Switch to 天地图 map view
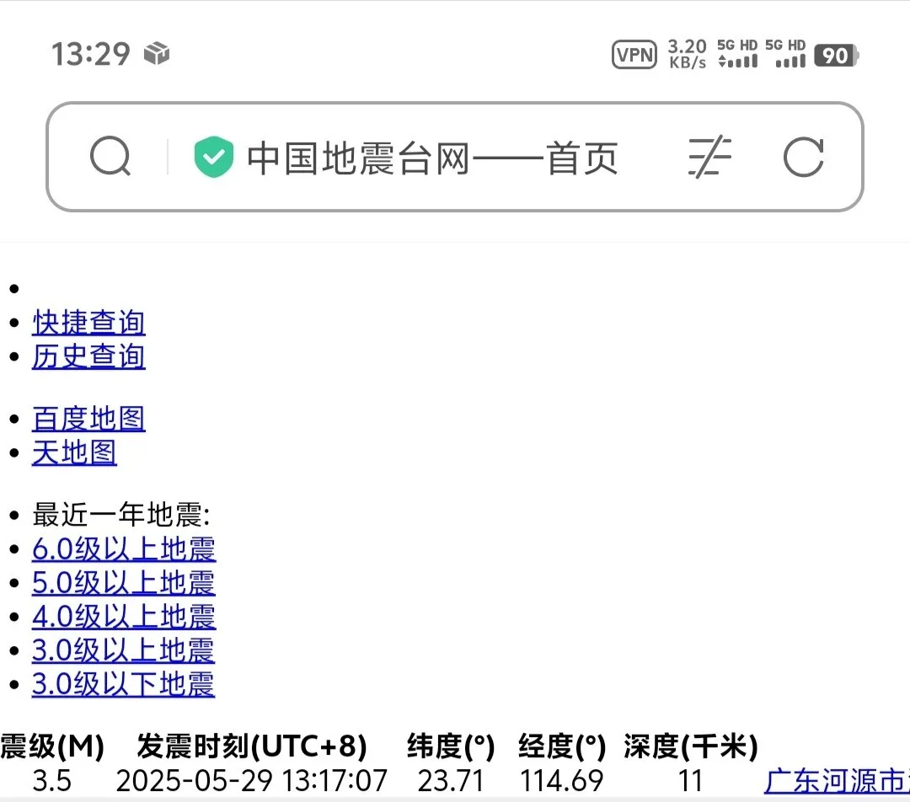The image size is (910, 802). [74, 453]
